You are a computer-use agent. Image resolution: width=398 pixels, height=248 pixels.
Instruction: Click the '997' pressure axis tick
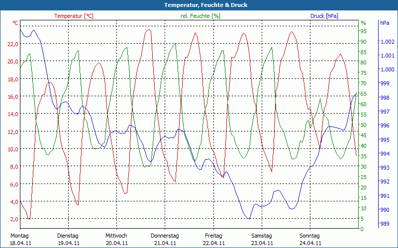385,112
